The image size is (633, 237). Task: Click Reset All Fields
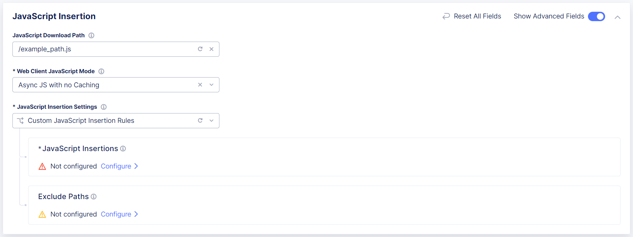click(x=477, y=16)
